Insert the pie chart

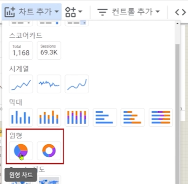tap(21, 151)
